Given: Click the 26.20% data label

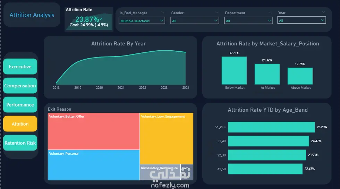Looking at the screenshot, I should point(322,127).
